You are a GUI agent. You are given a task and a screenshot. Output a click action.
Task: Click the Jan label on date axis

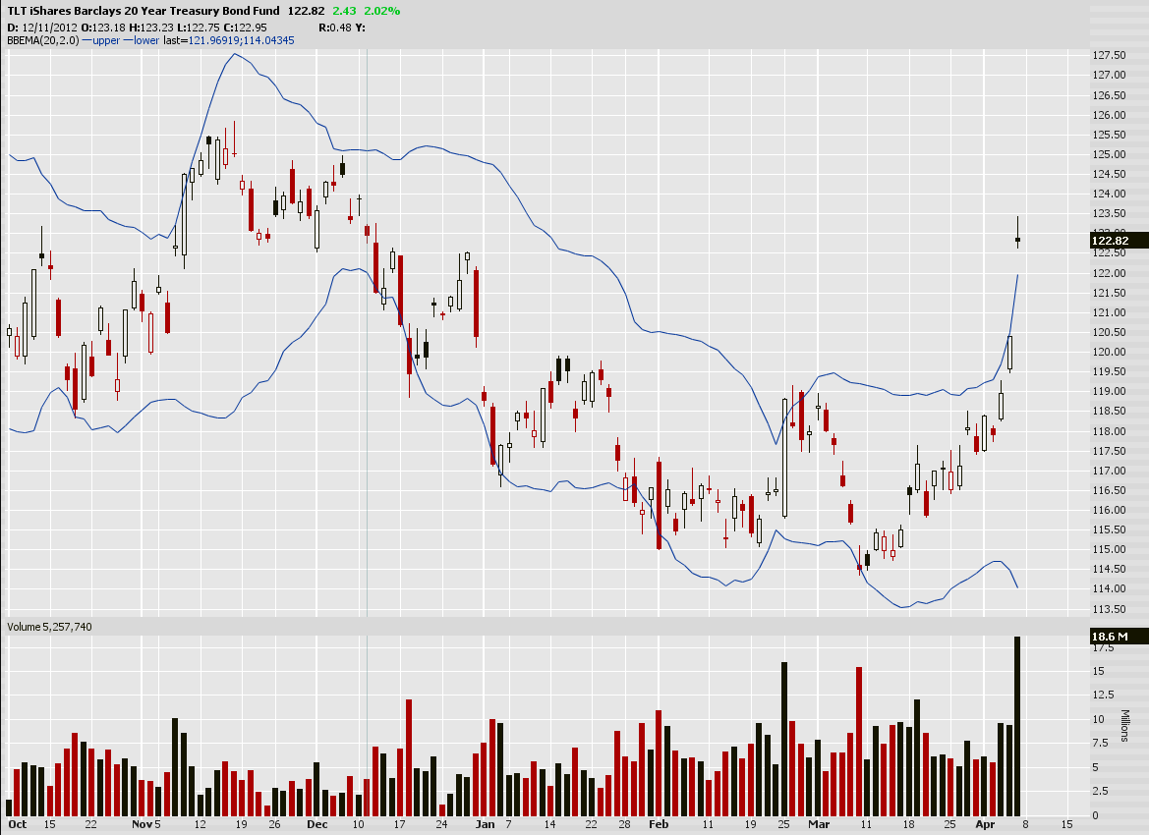tap(486, 825)
